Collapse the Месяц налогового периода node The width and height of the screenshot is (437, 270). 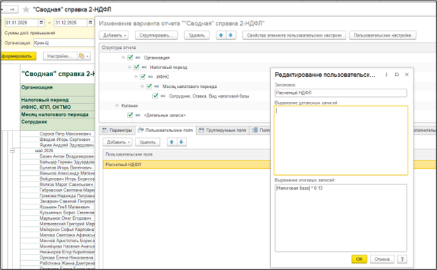pyautogui.click(x=142, y=87)
